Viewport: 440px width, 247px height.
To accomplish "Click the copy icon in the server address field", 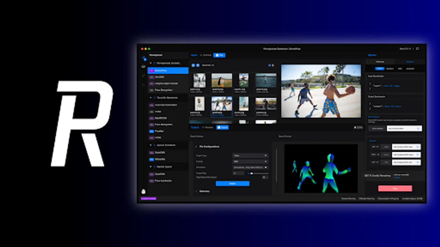I will point(418,128).
